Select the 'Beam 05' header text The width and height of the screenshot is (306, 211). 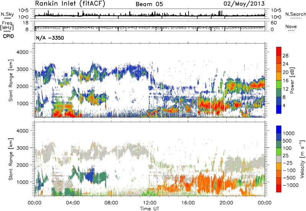click(149, 4)
